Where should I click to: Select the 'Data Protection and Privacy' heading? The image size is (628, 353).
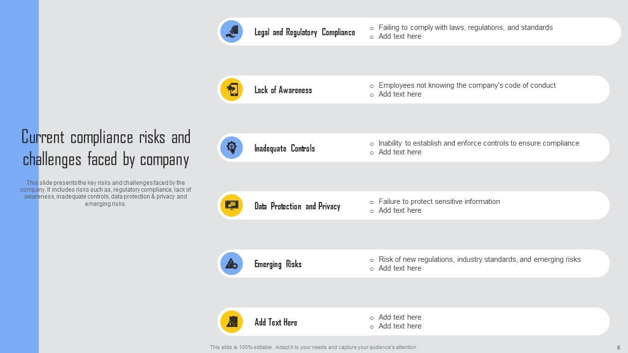click(x=297, y=206)
